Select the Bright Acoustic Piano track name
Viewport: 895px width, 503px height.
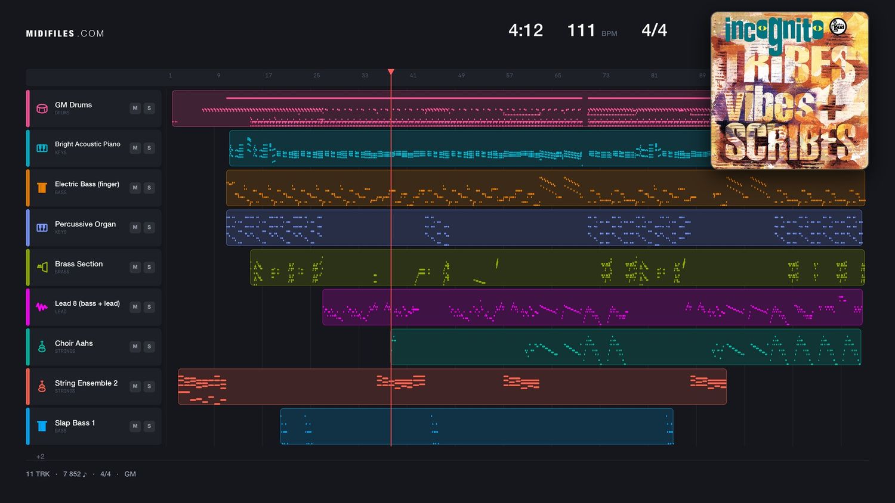(88, 144)
